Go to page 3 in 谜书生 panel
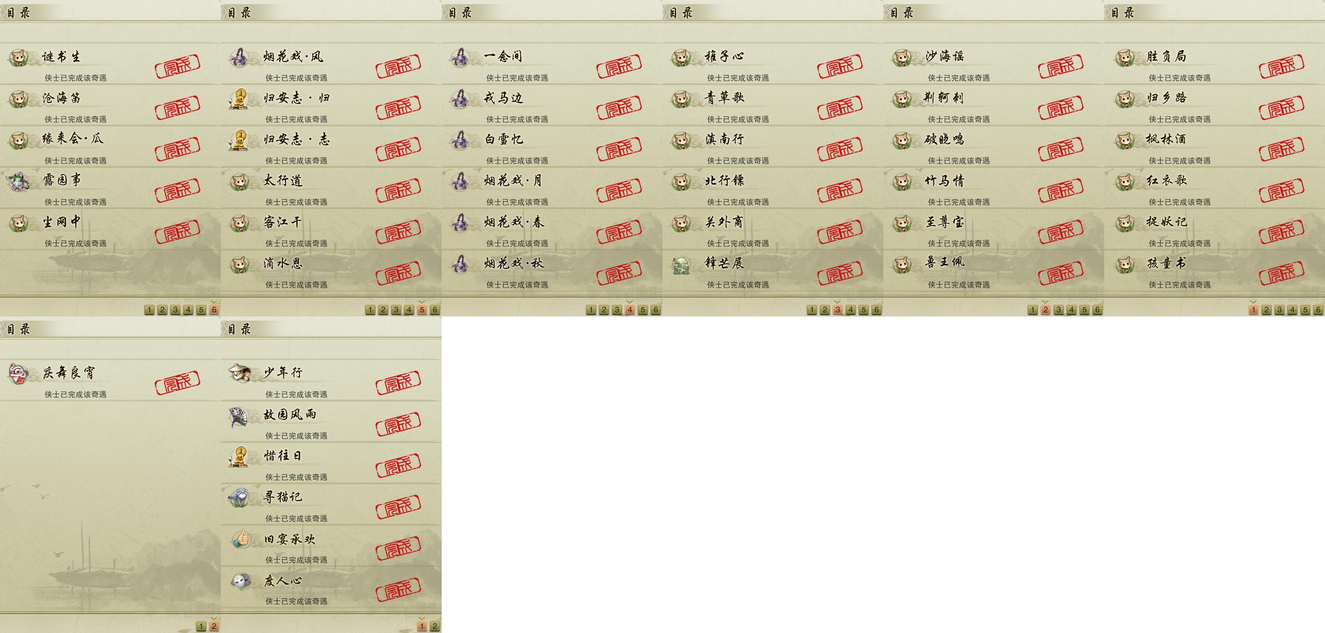1325x633 pixels. coord(175,310)
